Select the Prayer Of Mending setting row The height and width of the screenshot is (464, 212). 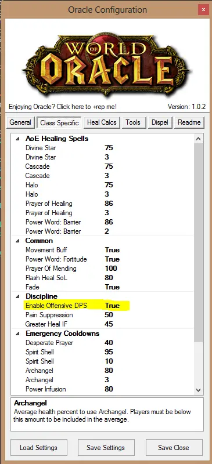click(x=103, y=269)
